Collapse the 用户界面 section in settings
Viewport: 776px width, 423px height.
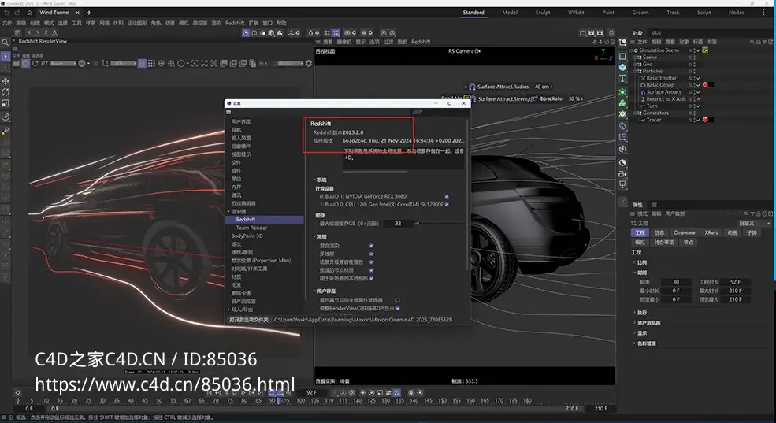314,291
